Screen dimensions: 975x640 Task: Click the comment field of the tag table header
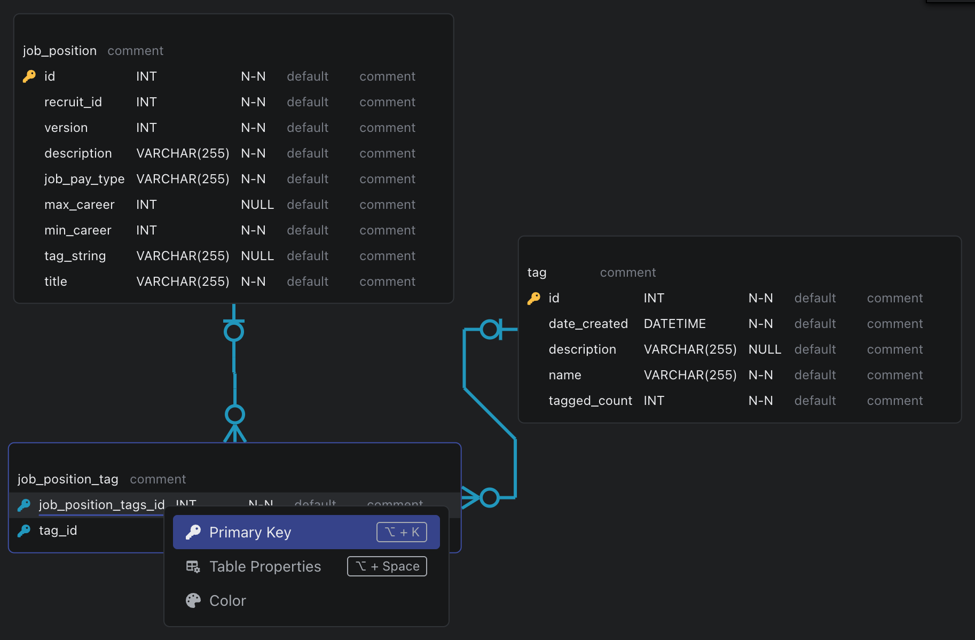[628, 272]
